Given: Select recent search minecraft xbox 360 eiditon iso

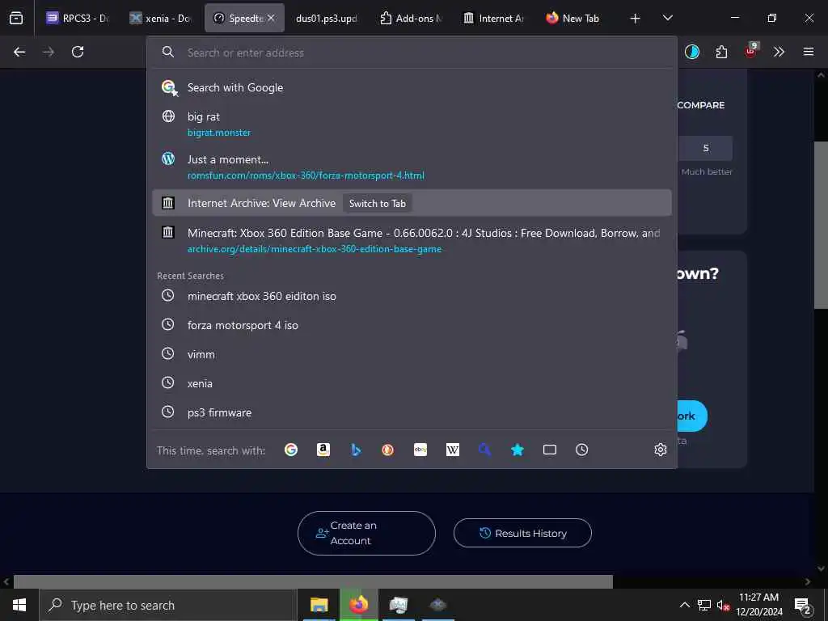Looking at the screenshot, I should [412, 296].
